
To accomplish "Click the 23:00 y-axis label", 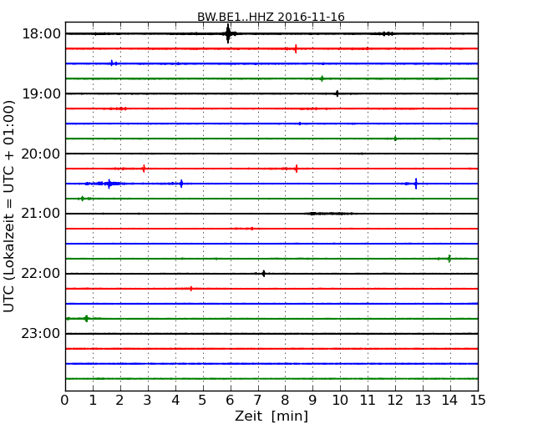I will (x=41, y=334).
